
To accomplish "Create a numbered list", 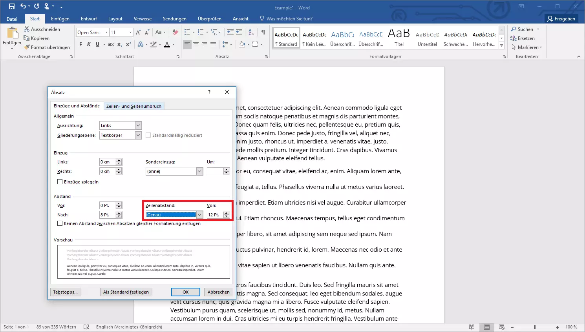I will [x=201, y=32].
